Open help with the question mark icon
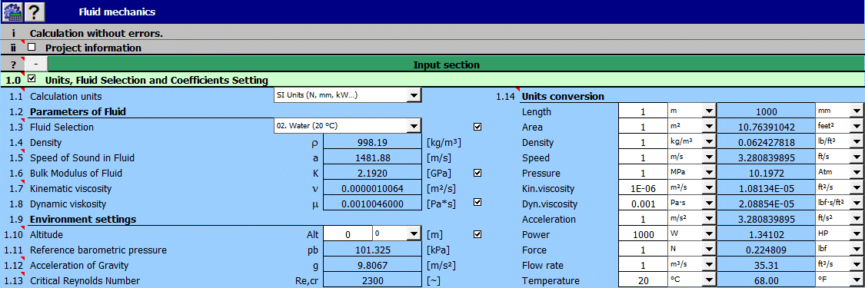The image size is (865, 288). (34, 11)
